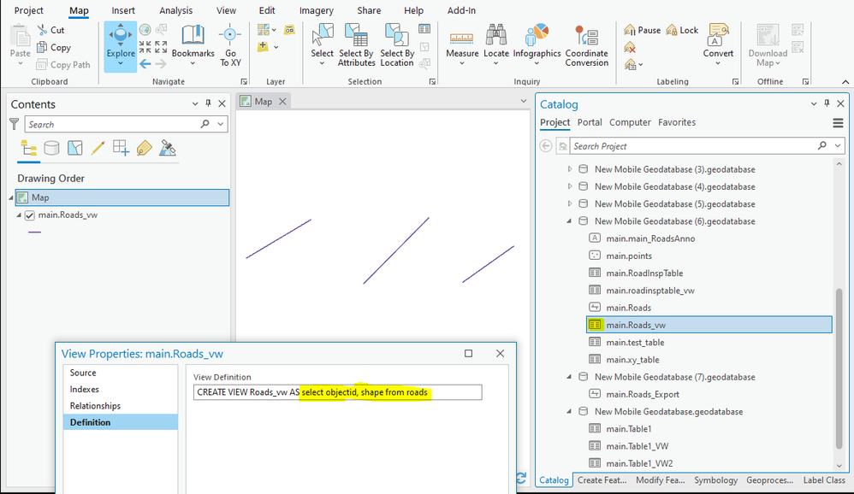Switch Contents to List By Editing
Viewport: 854px width, 494px height.
[x=98, y=148]
